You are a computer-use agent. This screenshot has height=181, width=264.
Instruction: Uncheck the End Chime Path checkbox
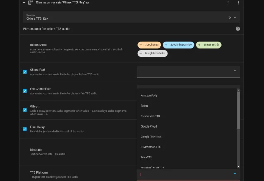(x=25, y=90)
